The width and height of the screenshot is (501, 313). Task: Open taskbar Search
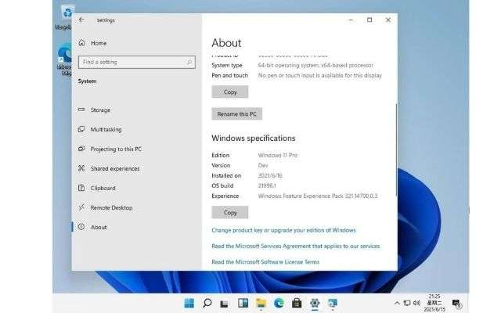(x=207, y=303)
